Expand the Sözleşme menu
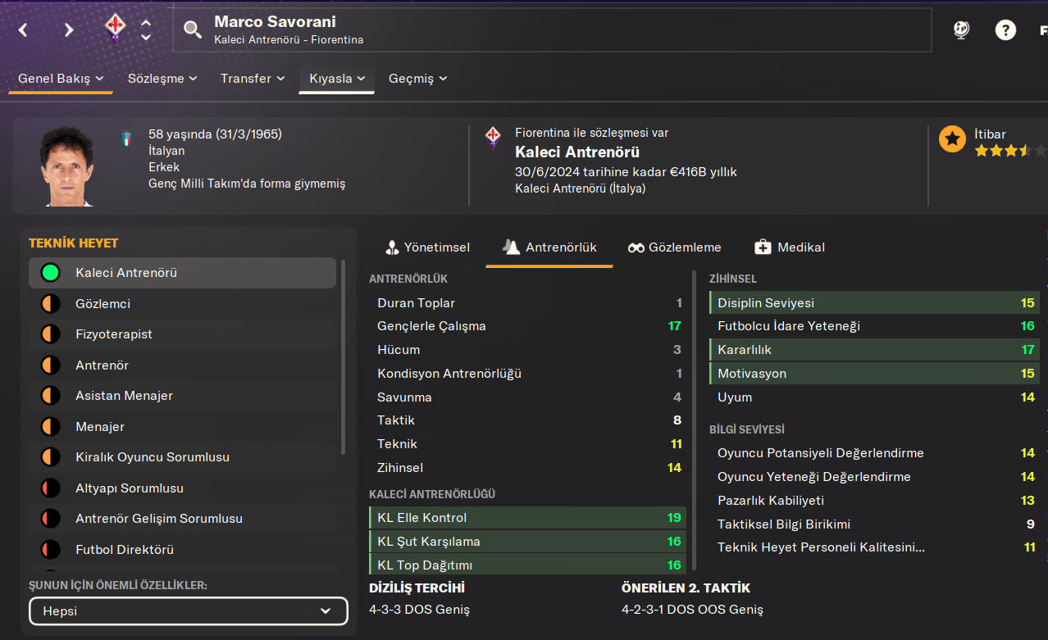Viewport: 1048px width, 640px height. pyautogui.click(x=162, y=79)
